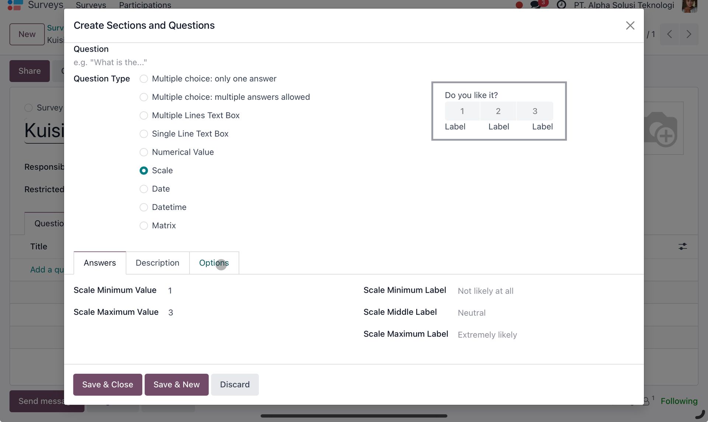Screen dimensions: 708x422
Task: Switch to the Options tab
Action: pyautogui.click(x=214, y=263)
